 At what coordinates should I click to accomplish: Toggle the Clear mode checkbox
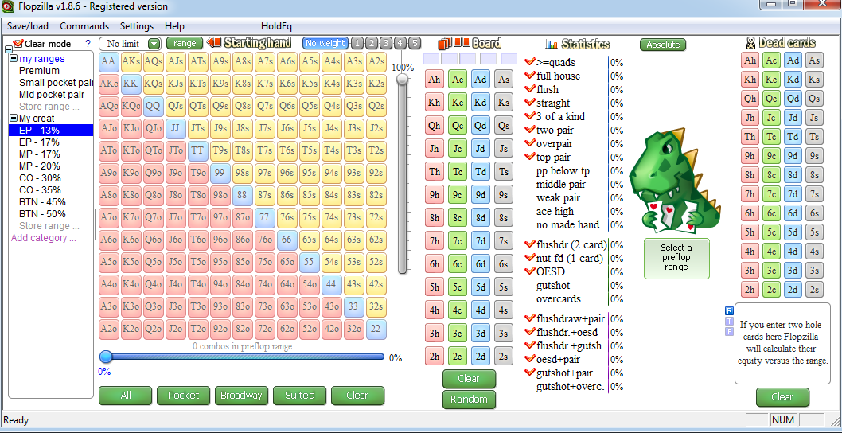coord(19,43)
